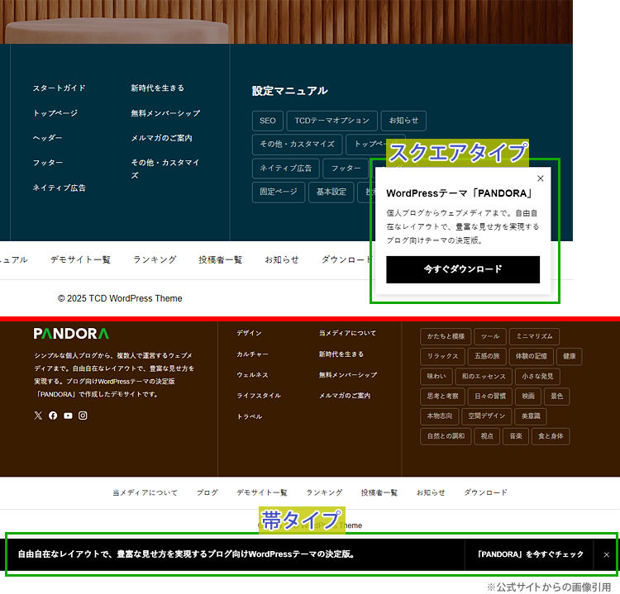Open フッター link in the left link column

pyautogui.click(x=47, y=163)
